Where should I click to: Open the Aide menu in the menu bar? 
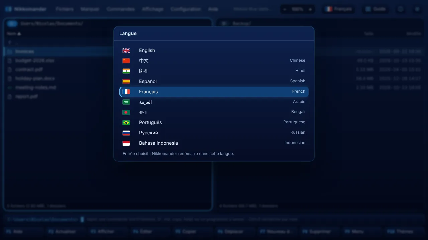213,9
